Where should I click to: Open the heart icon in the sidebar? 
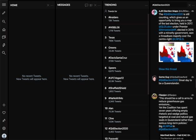(4, 113)
